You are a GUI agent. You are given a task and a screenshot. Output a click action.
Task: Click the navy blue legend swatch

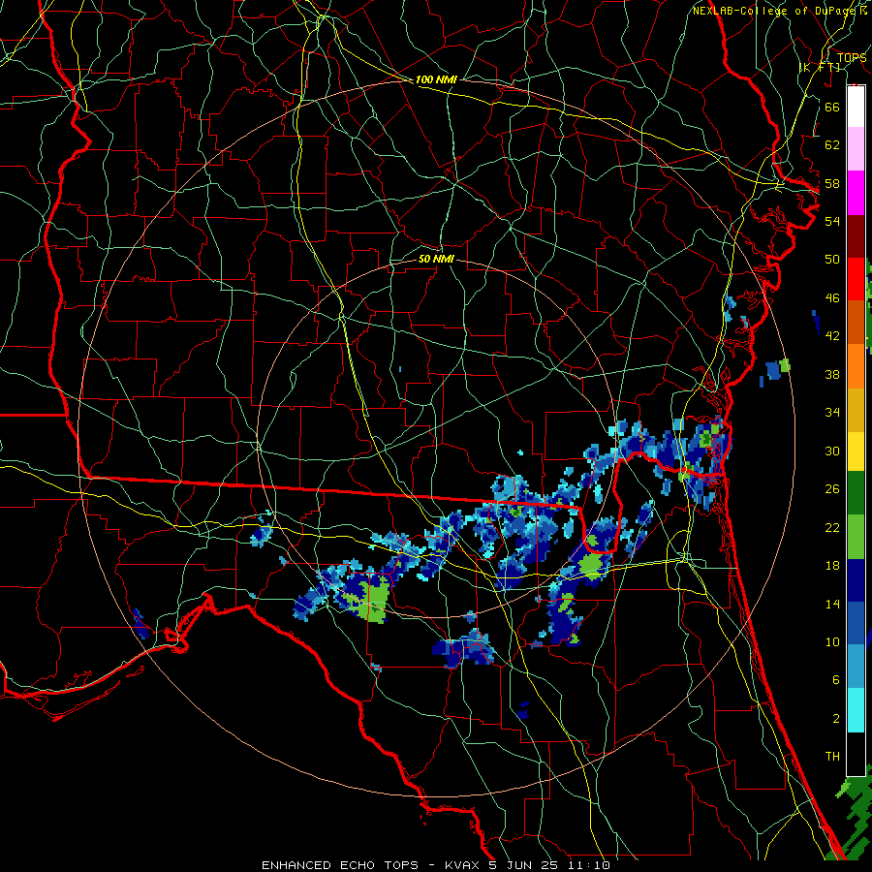pos(856,580)
